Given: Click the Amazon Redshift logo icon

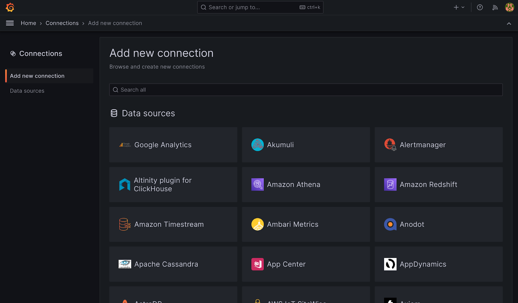Looking at the screenshot, I should [390, 185].
